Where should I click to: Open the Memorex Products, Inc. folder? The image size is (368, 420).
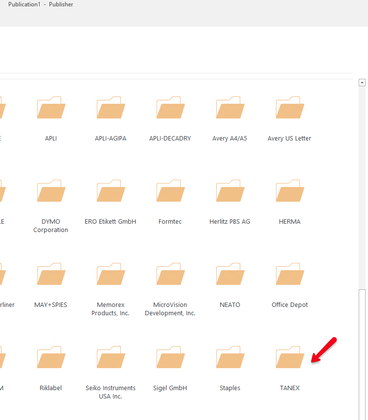point(111,275)
